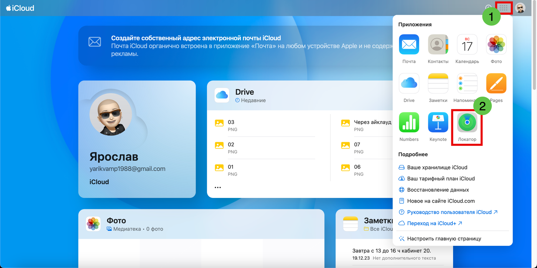Click the envelope icon in mail banner

95,42
